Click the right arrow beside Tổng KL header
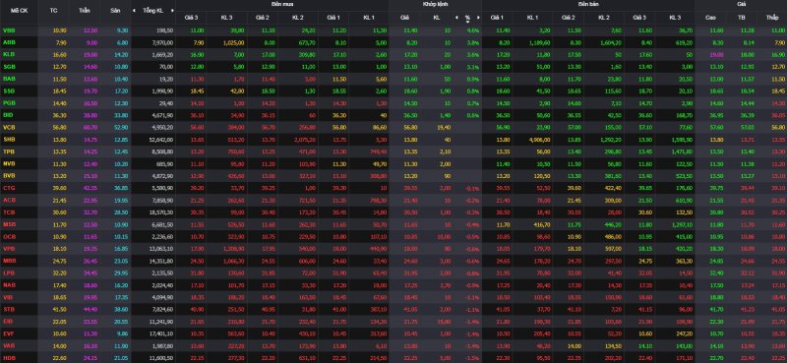The image size is (787, 363). point(172,10)
